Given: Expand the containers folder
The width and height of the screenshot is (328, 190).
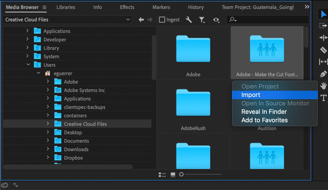Looking at the screenshot, I should (48, 115).
